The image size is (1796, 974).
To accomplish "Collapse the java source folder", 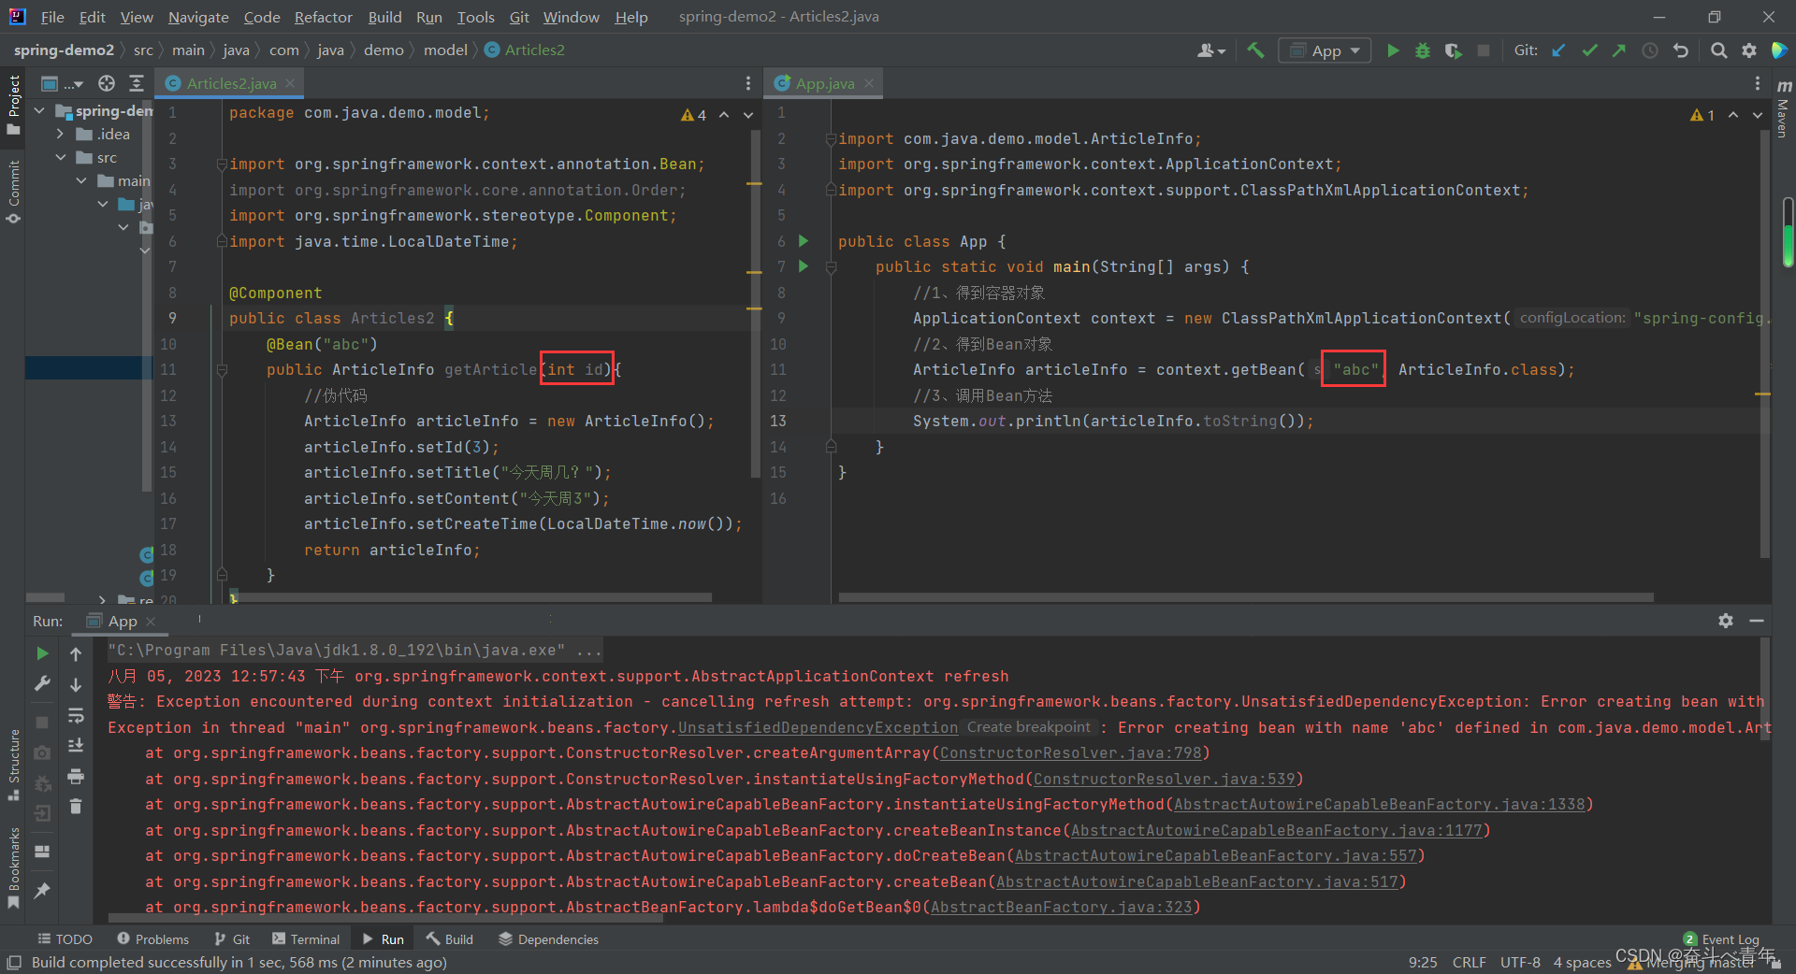I will (103, 204).
